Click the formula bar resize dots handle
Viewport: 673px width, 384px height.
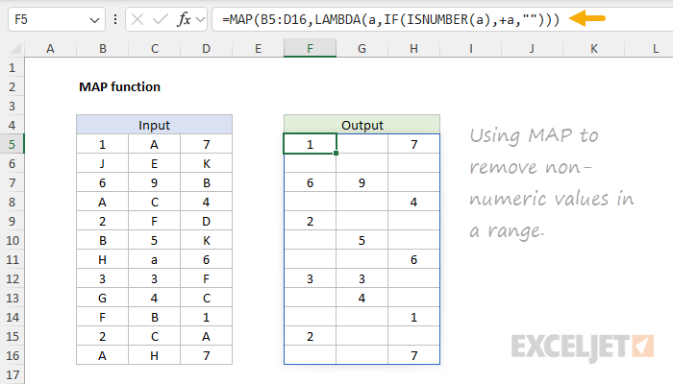[115, 19]
